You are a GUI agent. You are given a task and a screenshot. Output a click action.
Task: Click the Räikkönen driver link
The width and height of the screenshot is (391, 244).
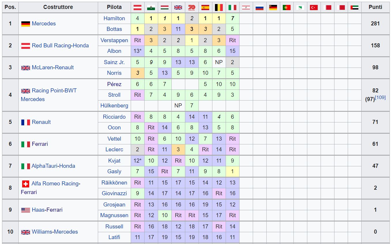(114, 182)
